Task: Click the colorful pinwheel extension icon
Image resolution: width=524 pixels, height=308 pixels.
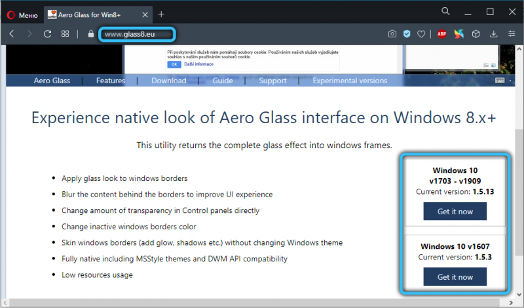Action: click(x=459, y=34)
